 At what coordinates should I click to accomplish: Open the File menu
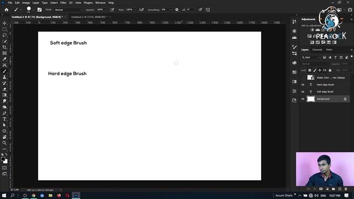pyautogui.click(x=10, y=3)
